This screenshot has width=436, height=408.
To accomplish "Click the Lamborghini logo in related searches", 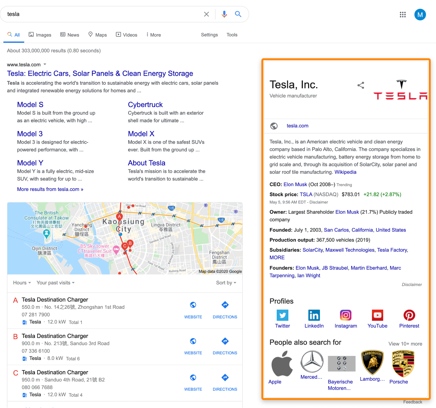I will click(x=372, y=362).
